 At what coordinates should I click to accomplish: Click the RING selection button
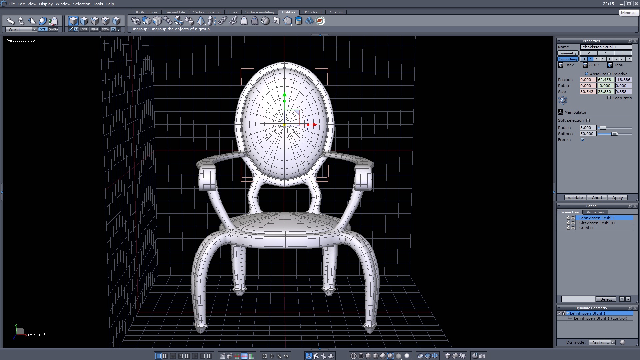click(x=95, y=29)
